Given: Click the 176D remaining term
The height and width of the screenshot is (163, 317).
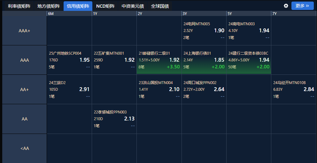Looking at the screenshot, I should (x=53, y=60).
